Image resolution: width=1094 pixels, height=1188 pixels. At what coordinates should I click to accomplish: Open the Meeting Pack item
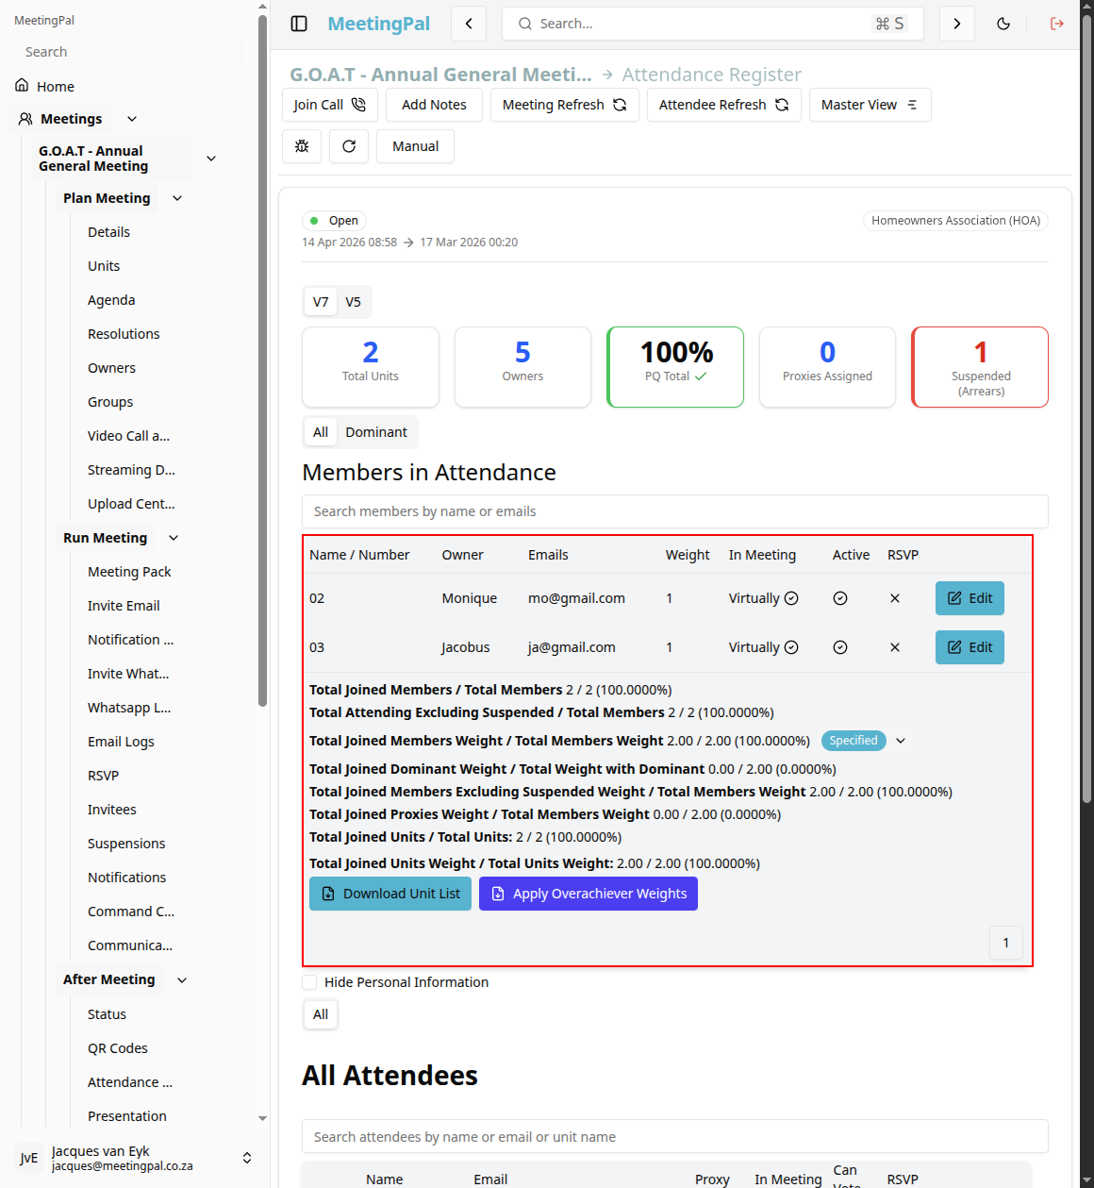coord(129,572)
